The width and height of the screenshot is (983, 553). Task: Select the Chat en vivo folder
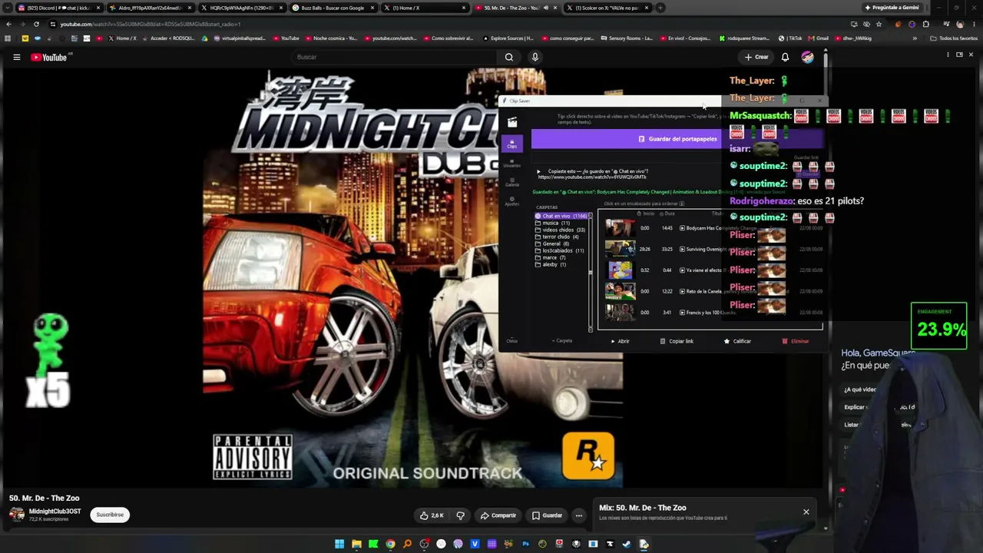coord(561,216)
